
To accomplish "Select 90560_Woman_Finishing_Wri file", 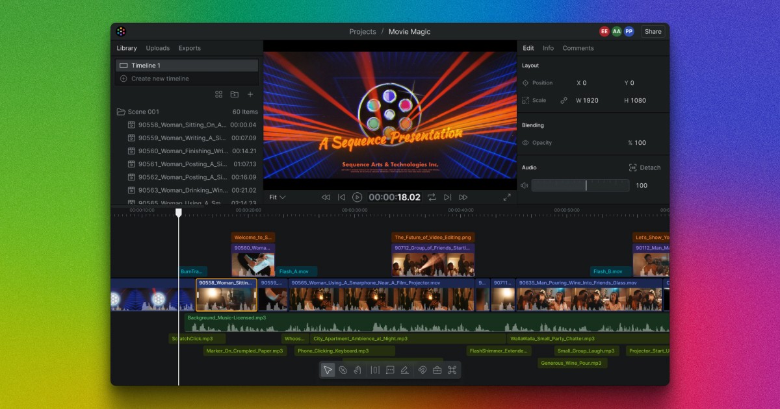I will 192,151.
